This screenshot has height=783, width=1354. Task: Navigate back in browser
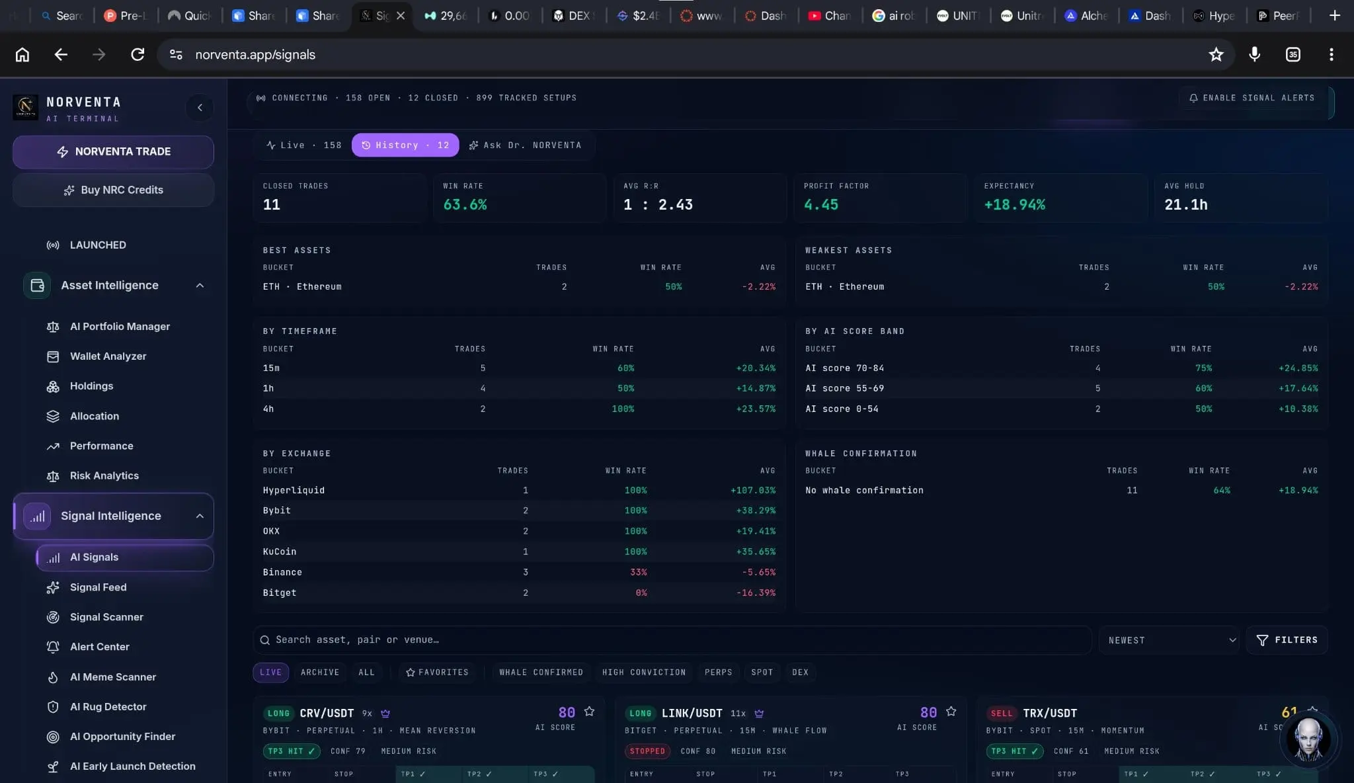click(61, 55)
